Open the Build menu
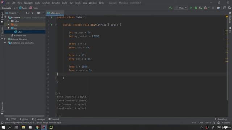The height and width of the screenshot is (130, 232). click(x=65, y=3)
